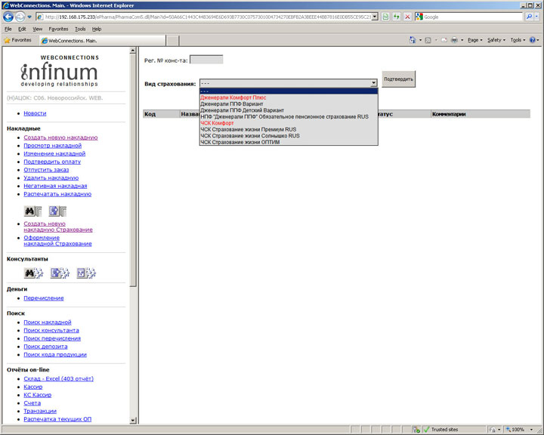
Task: Select Дженерали ППФ Вариант option
Action: pyautogui.click(x=289, y=103)
